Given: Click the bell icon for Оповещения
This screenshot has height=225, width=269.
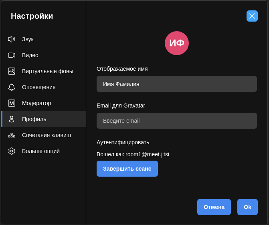Looking at the screenshot, I should point(11,87).
